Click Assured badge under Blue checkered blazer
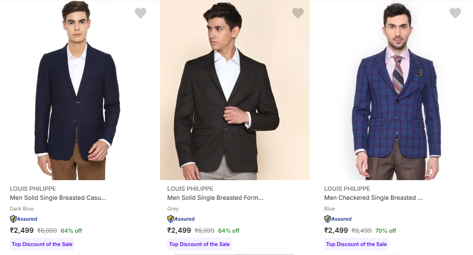 pyautogui.click(x=338, y=219)
